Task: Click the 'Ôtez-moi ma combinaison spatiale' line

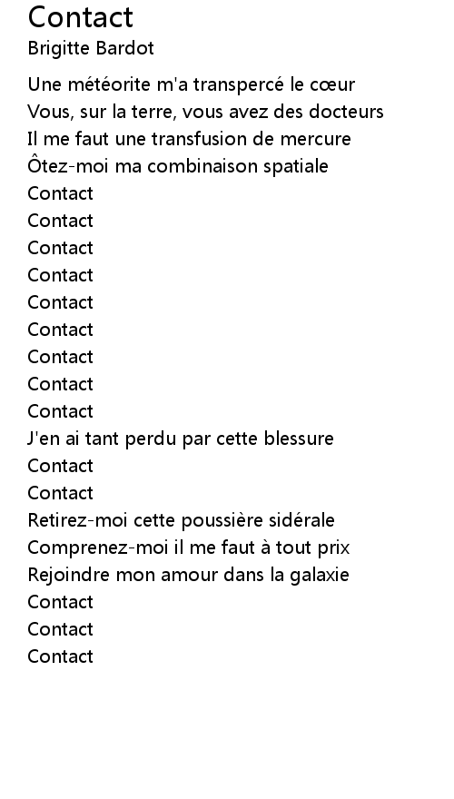Action: tap(178, 165)
